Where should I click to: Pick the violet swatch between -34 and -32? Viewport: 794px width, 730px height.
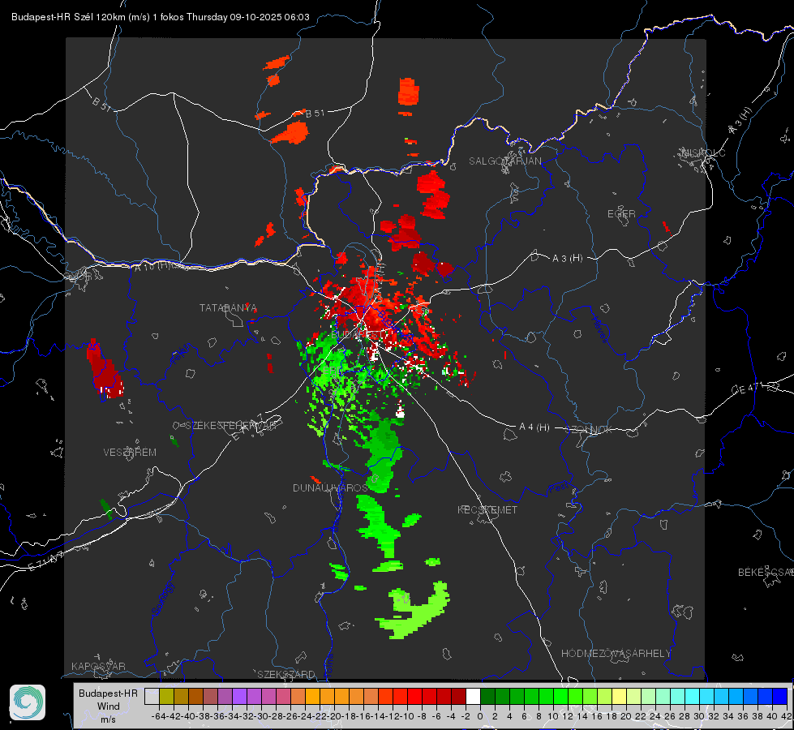coord(239,696)
